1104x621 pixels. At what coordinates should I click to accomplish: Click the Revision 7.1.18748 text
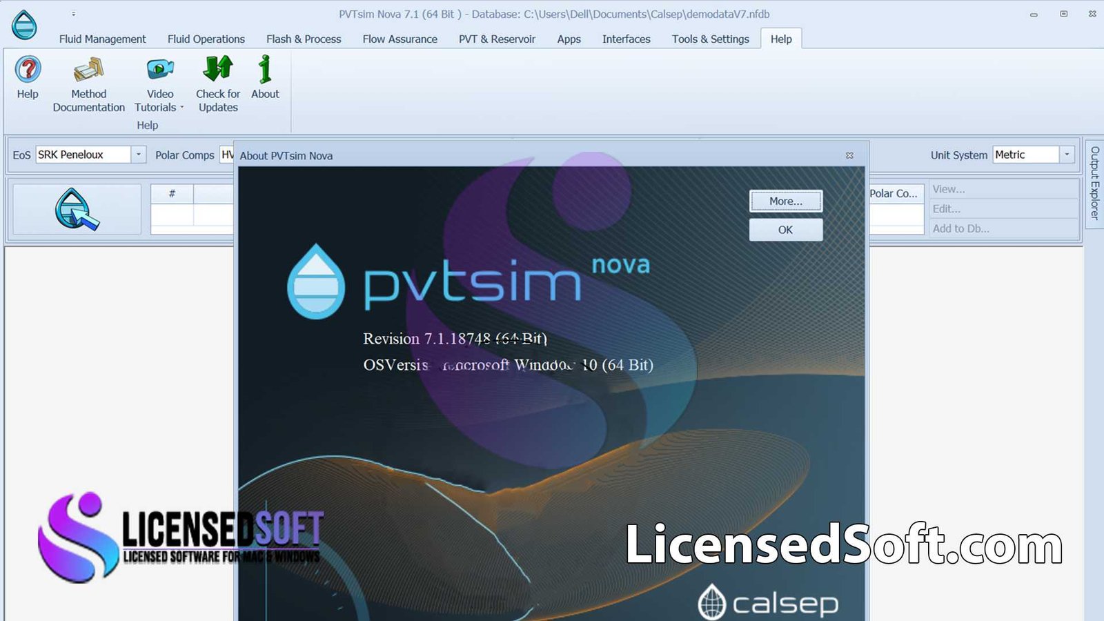(455, 339)
